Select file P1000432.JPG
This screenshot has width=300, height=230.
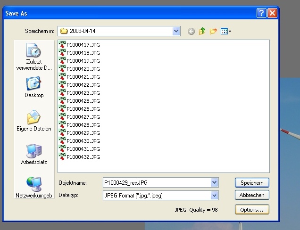pos(79,157)
